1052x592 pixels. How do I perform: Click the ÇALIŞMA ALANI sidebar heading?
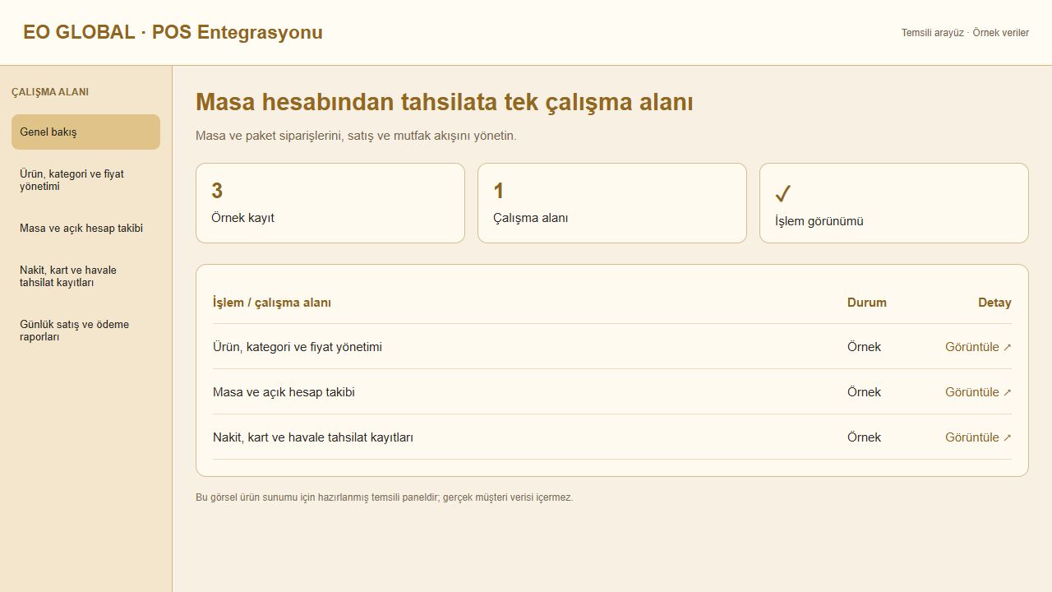coord(50,92)
